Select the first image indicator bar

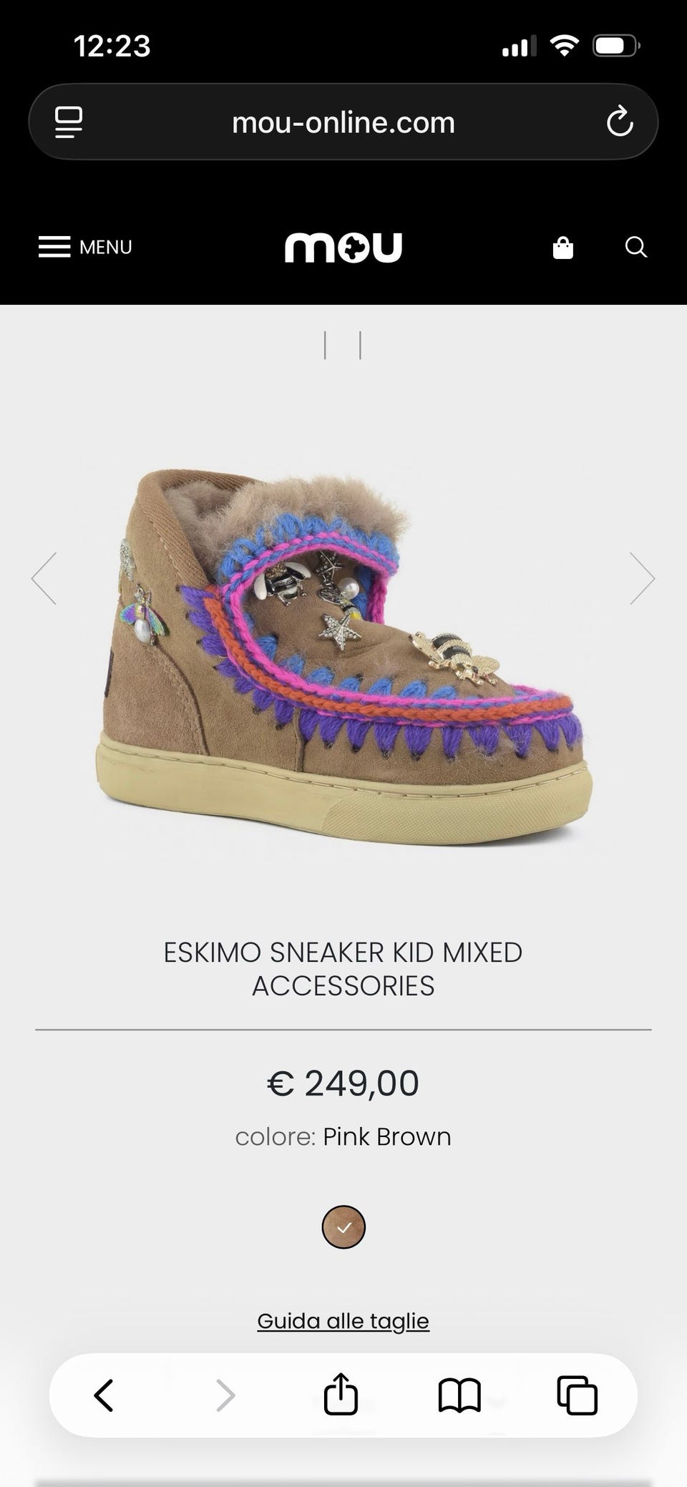[x=326, y=345]
